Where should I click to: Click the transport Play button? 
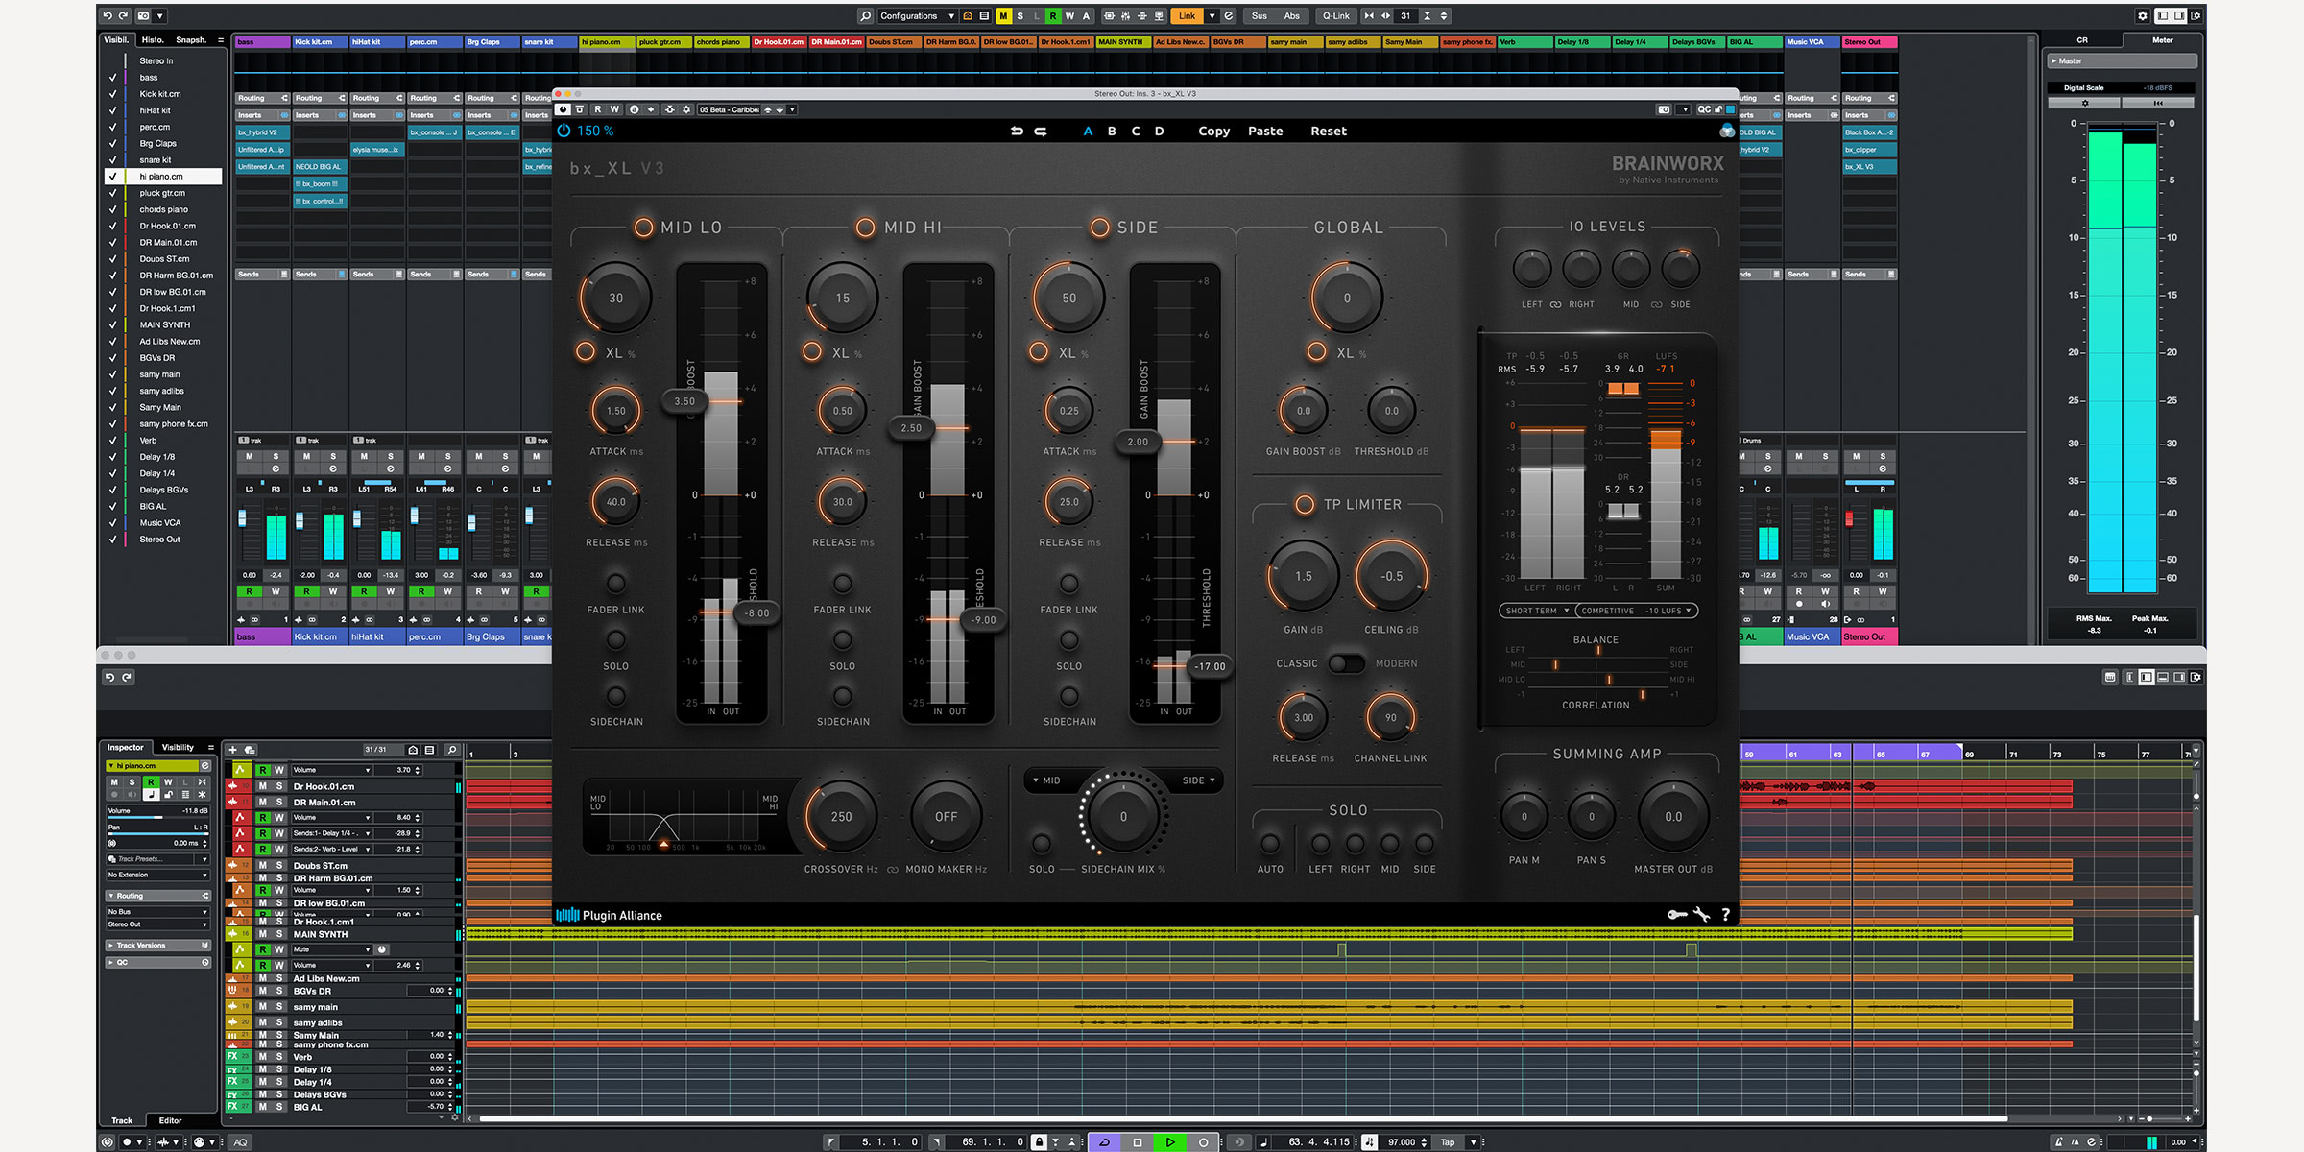[1170, 1142]
